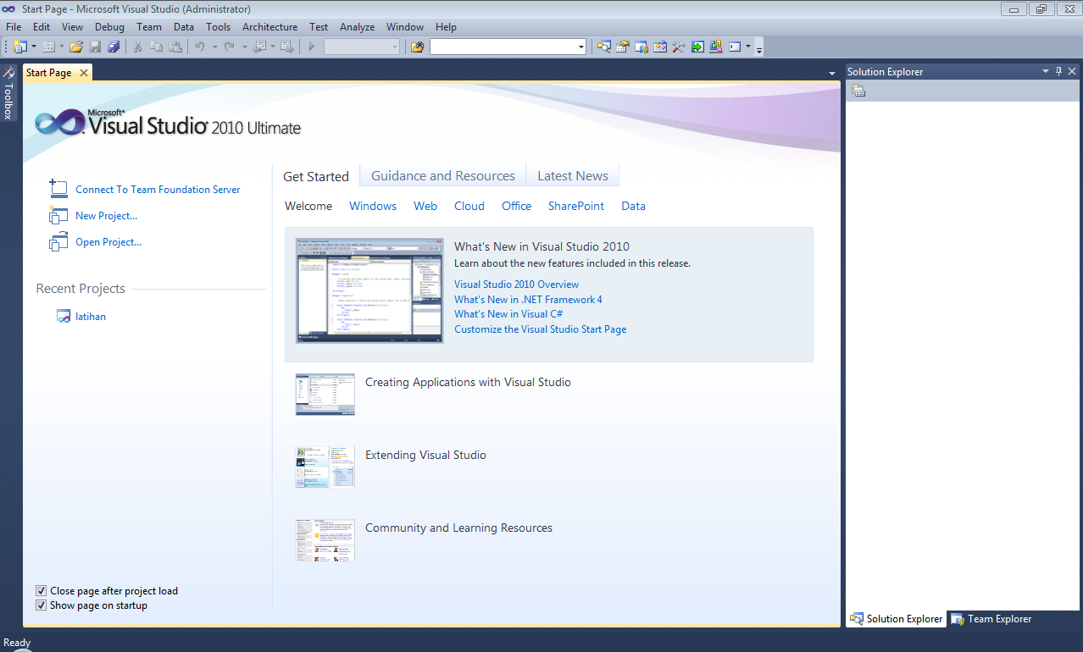This screenshot has width=1083, height=652.
Task: Open toolbar options overflow arrow
Action: pyautogui.click(x=759, y=49)
